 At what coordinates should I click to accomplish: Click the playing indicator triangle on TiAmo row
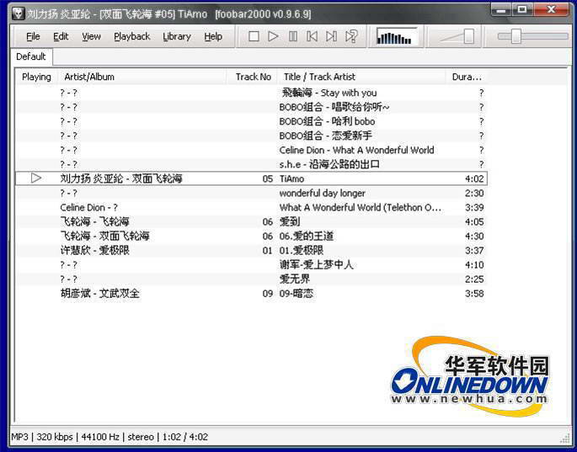(x=36, y=178)
